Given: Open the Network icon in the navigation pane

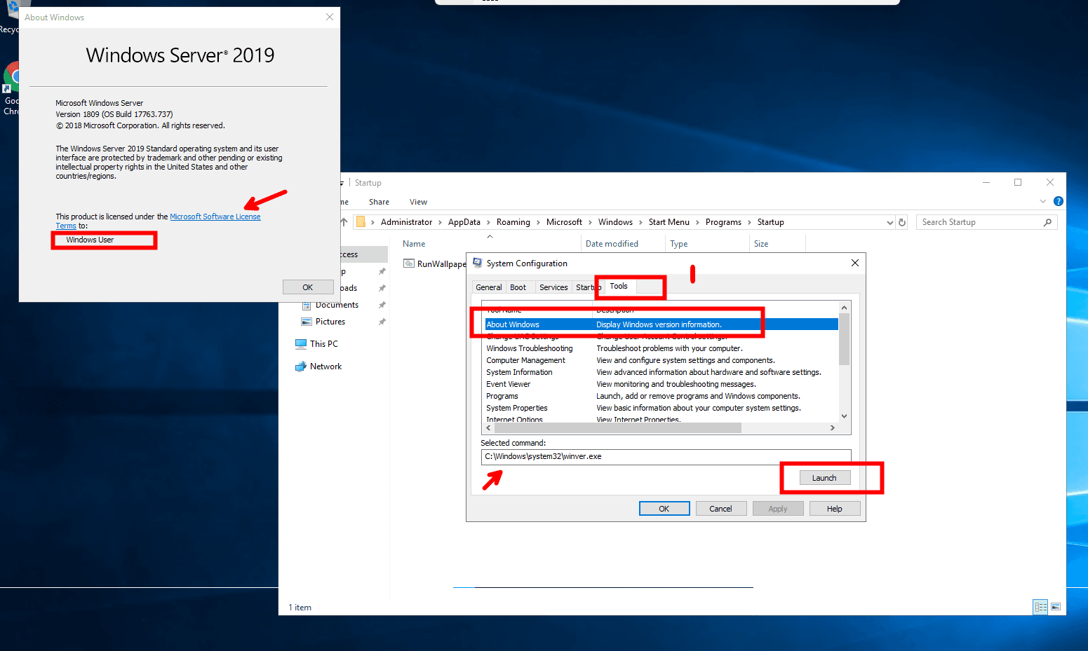Looking at the screenshot, I should coord(301,366).
